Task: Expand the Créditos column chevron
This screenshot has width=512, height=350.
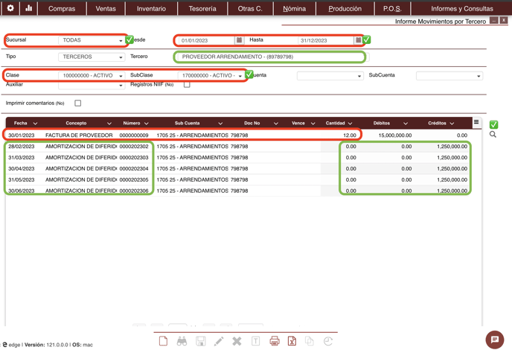Action: [x=452, y=123]
